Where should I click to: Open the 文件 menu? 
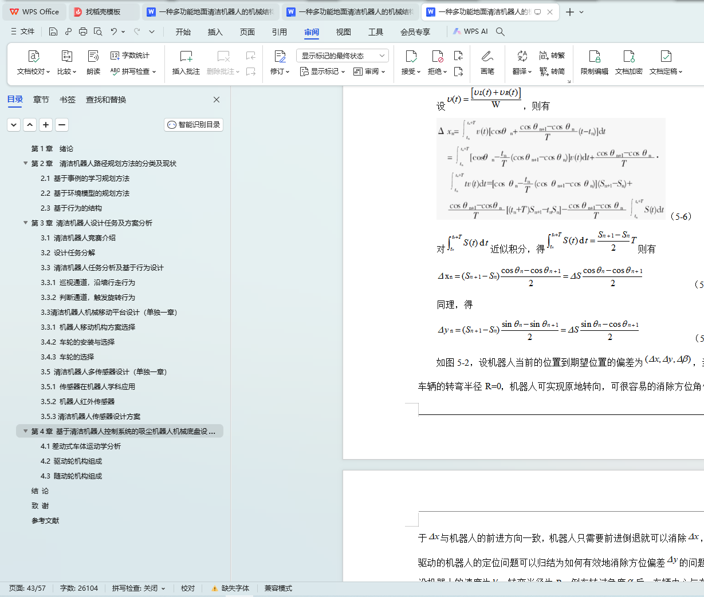(x=23, y=31)
